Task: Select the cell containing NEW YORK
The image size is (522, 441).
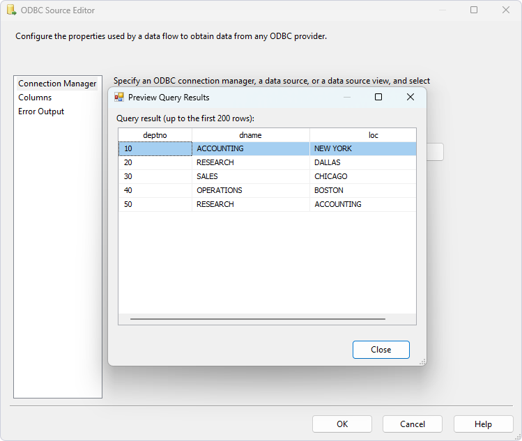Action: [333, 148]
